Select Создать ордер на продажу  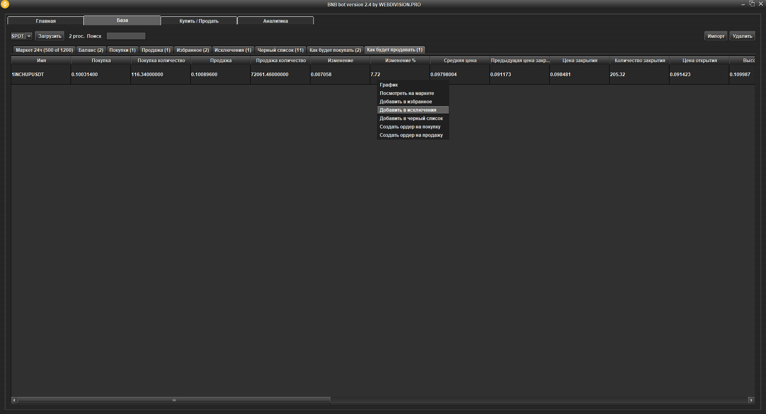coord(411,135)
